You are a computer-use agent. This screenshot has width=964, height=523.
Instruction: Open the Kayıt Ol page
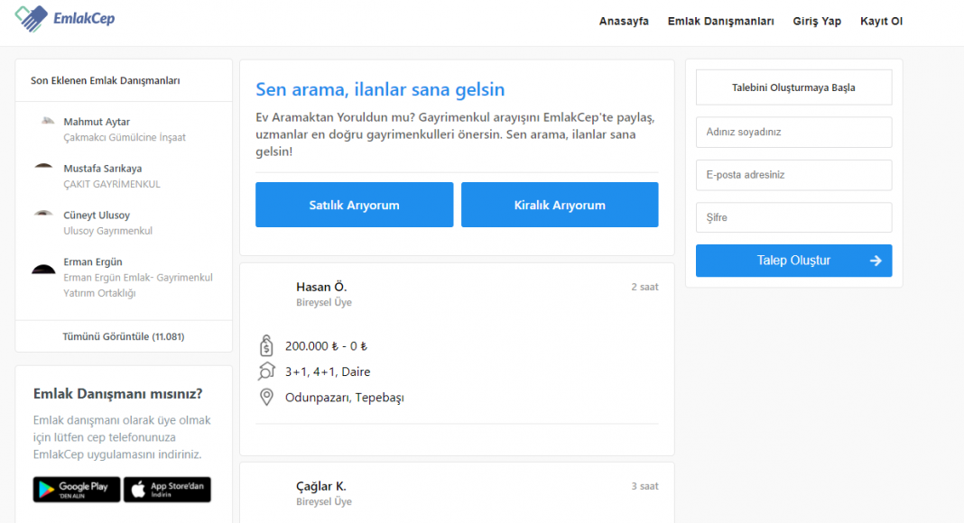click(x=881, y=21)
